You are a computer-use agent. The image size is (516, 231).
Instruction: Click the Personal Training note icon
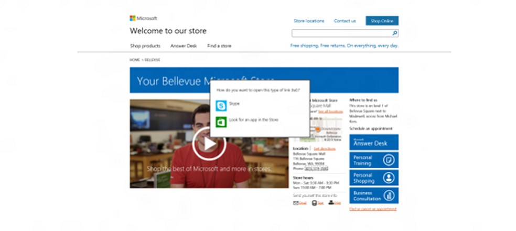point(389,160)
